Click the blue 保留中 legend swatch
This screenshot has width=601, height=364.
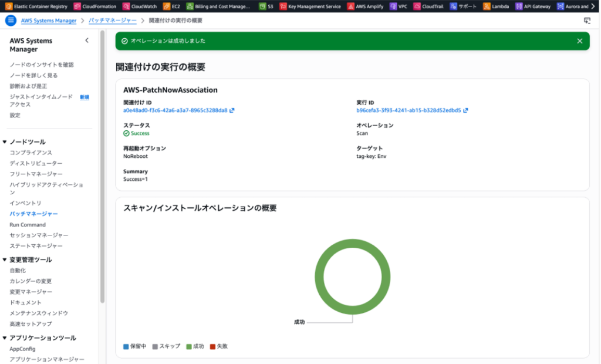click(x=126, y=347)
